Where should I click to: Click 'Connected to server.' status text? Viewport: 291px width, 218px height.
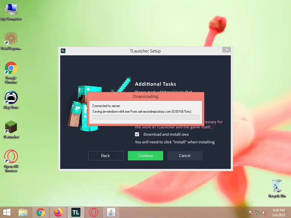[106, 106]
